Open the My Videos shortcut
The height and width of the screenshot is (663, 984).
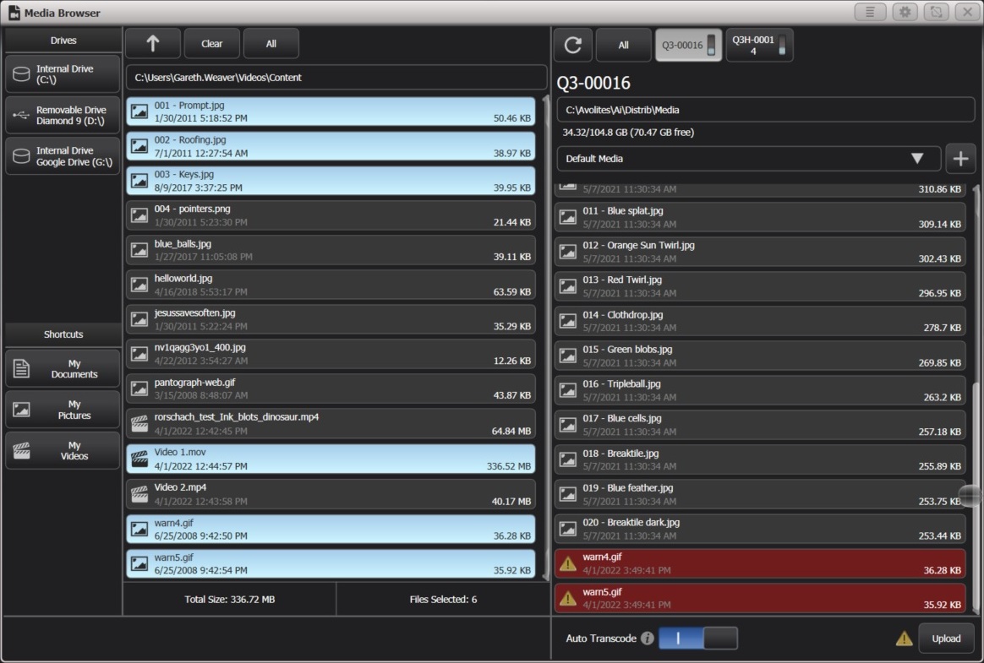click(x=62, y=450)
